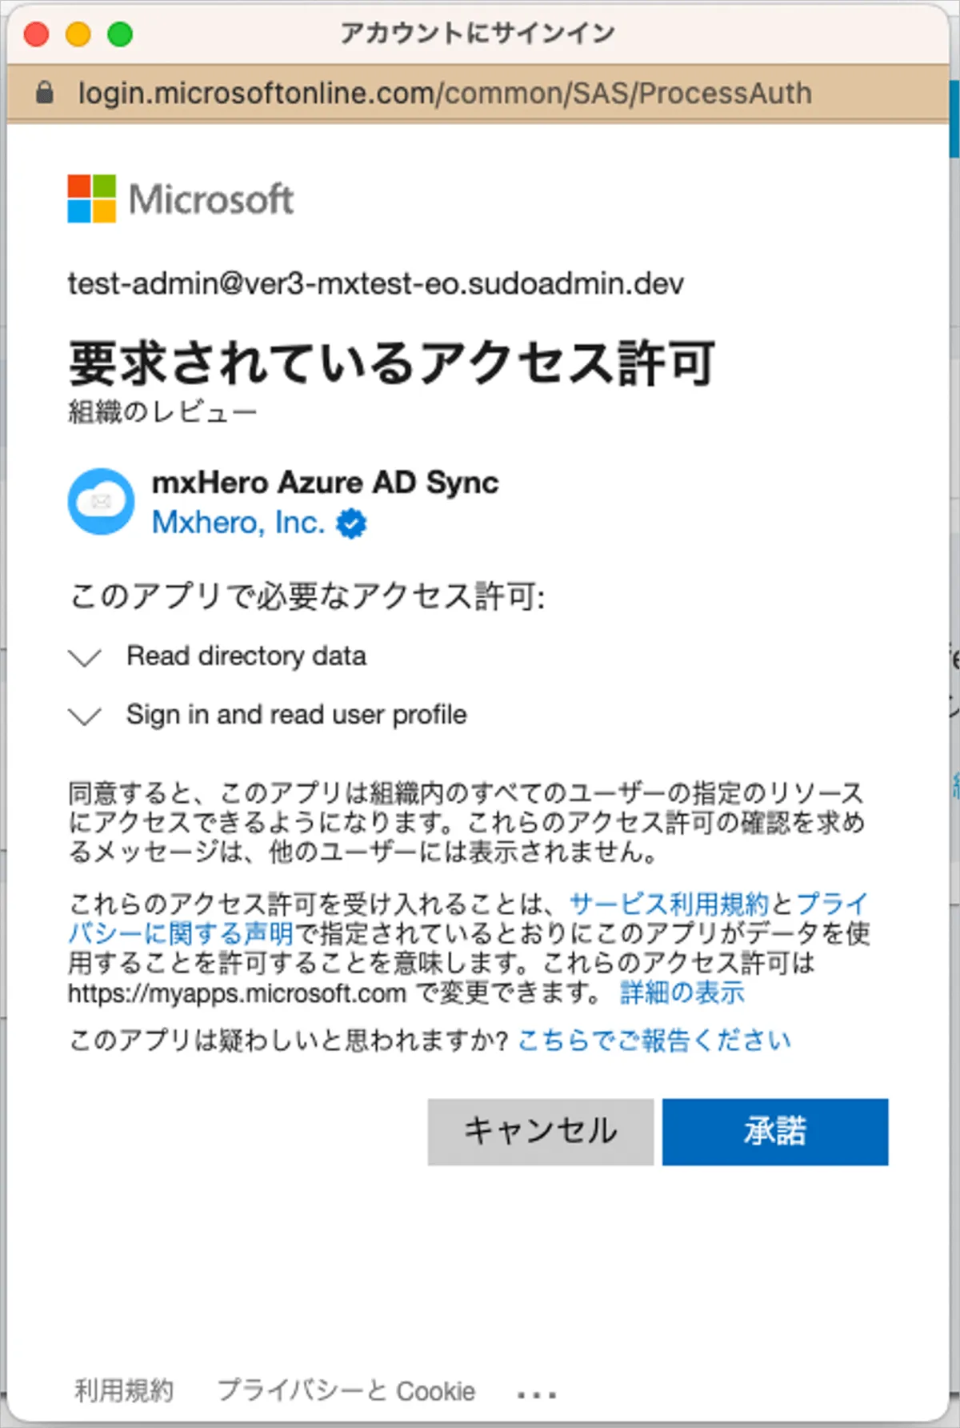960x1428 pixels.
Task: Open the サービス利用規約 terms link
Action: [x=669, y=904]
